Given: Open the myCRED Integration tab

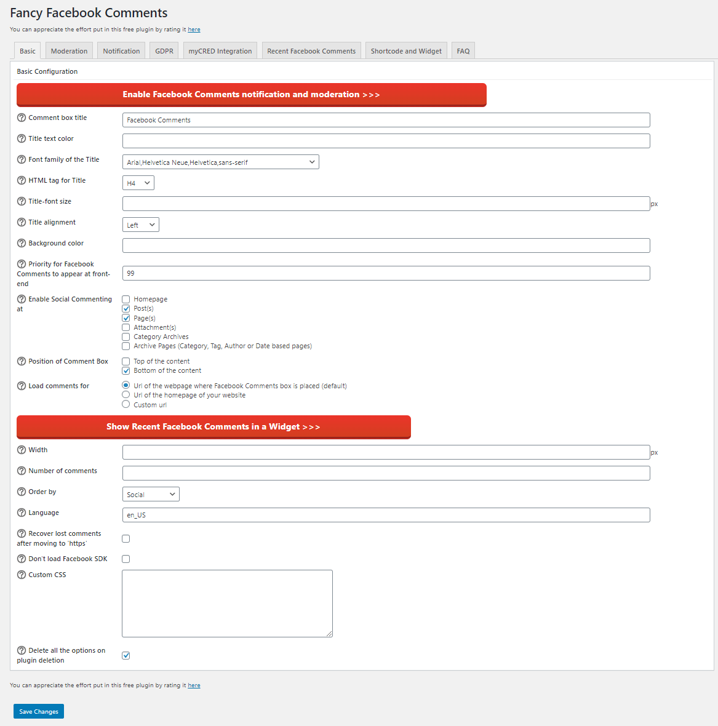Looking at the screenshot, I should (x=220, y=51).
